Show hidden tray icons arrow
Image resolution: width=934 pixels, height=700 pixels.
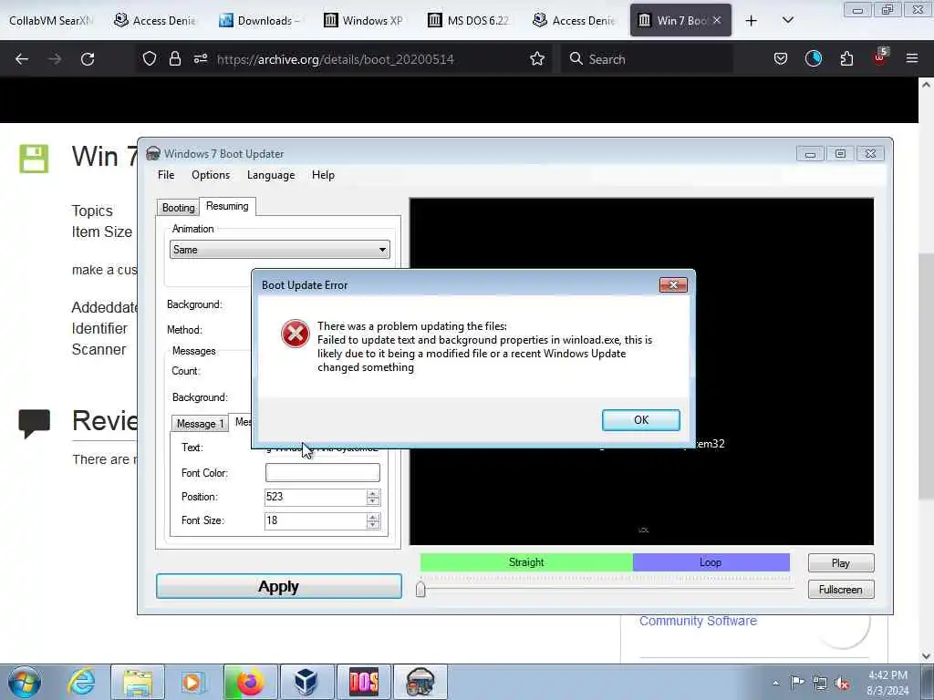point(775,683)
